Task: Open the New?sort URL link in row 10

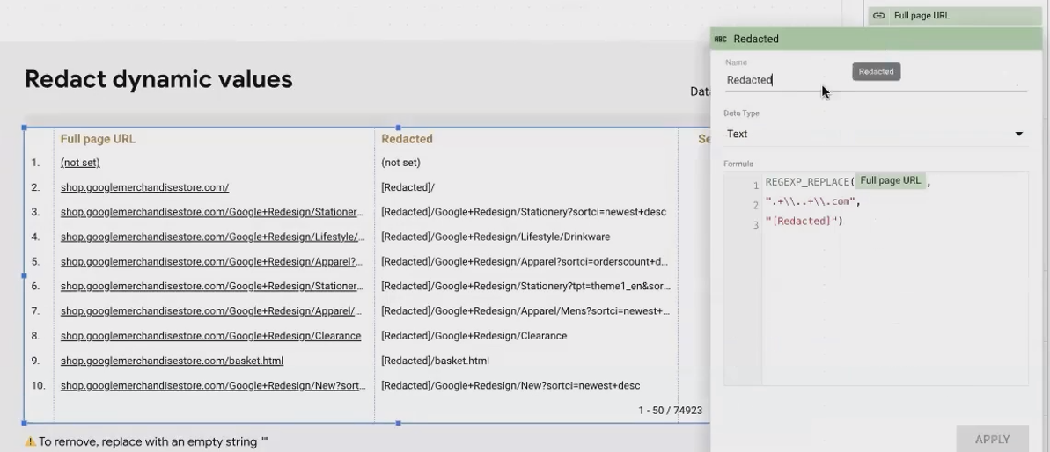Action: pos(213,385)
